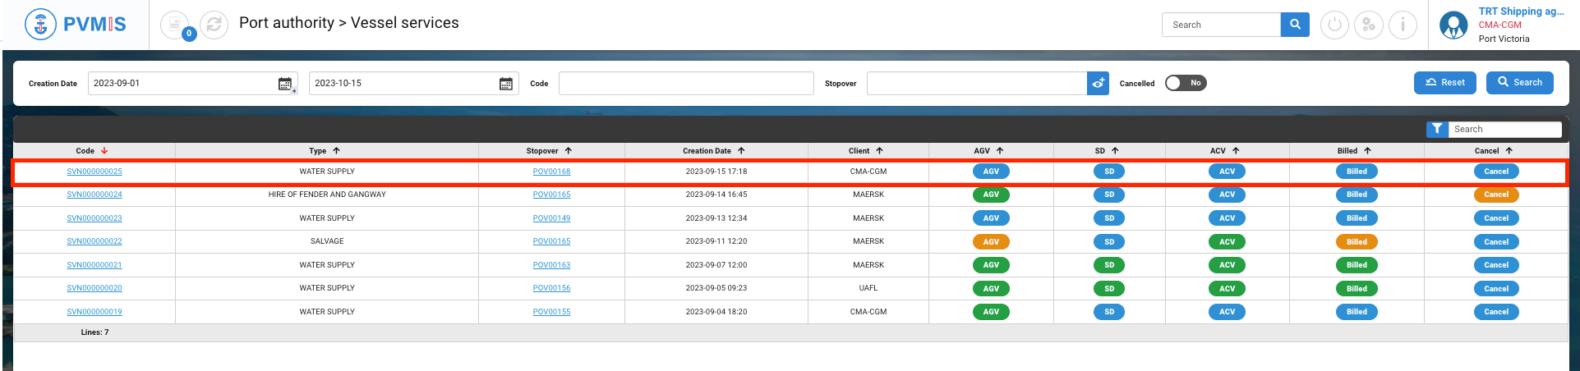Image resolution: width=1580 pixels, height=371 pixels.
Task: Click the power logout icon
Action: click(x=1334, y=25)
